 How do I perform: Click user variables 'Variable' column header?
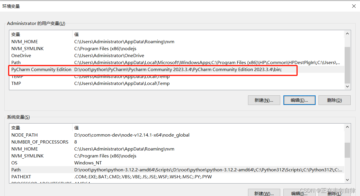(x=16, y=35)
